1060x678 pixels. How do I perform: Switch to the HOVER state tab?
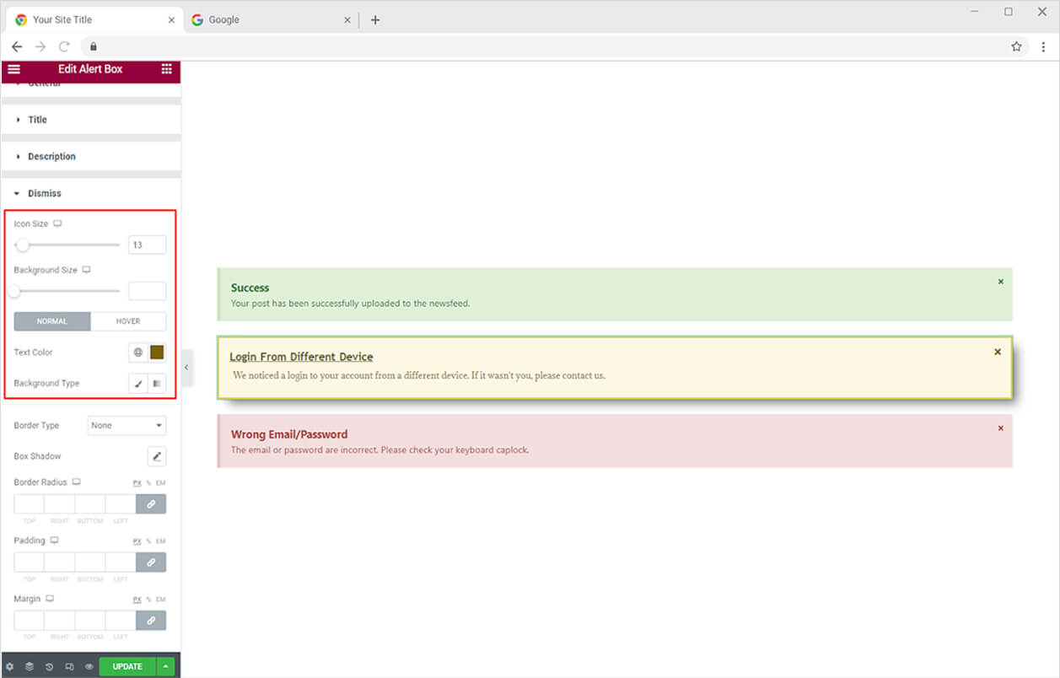tap(128, 321)
